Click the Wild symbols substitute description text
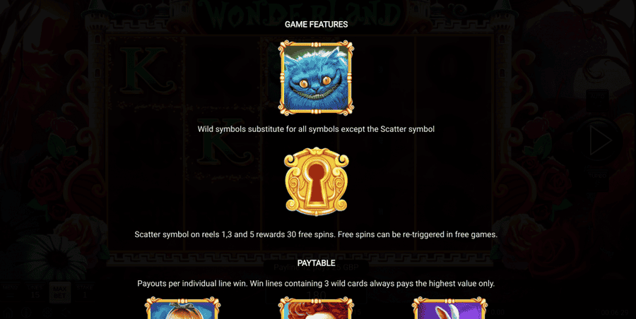The height and width of the screenshot is (319, 636). pos(316,129)
